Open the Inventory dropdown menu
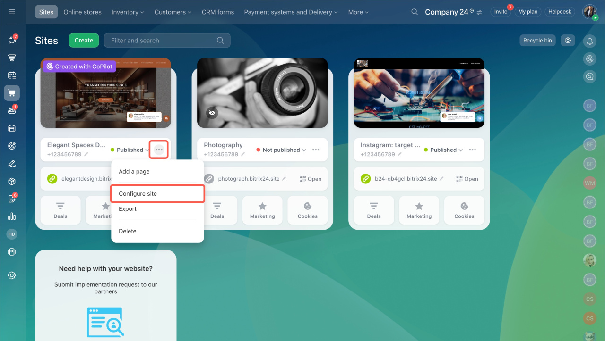Image resolution: width=605 pixels, height=341 pixels. [128, 12]
